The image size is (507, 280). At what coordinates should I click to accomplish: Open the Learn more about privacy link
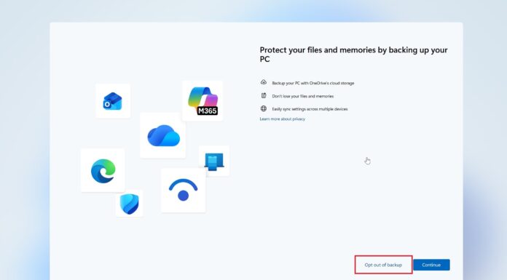pos(283,119)
